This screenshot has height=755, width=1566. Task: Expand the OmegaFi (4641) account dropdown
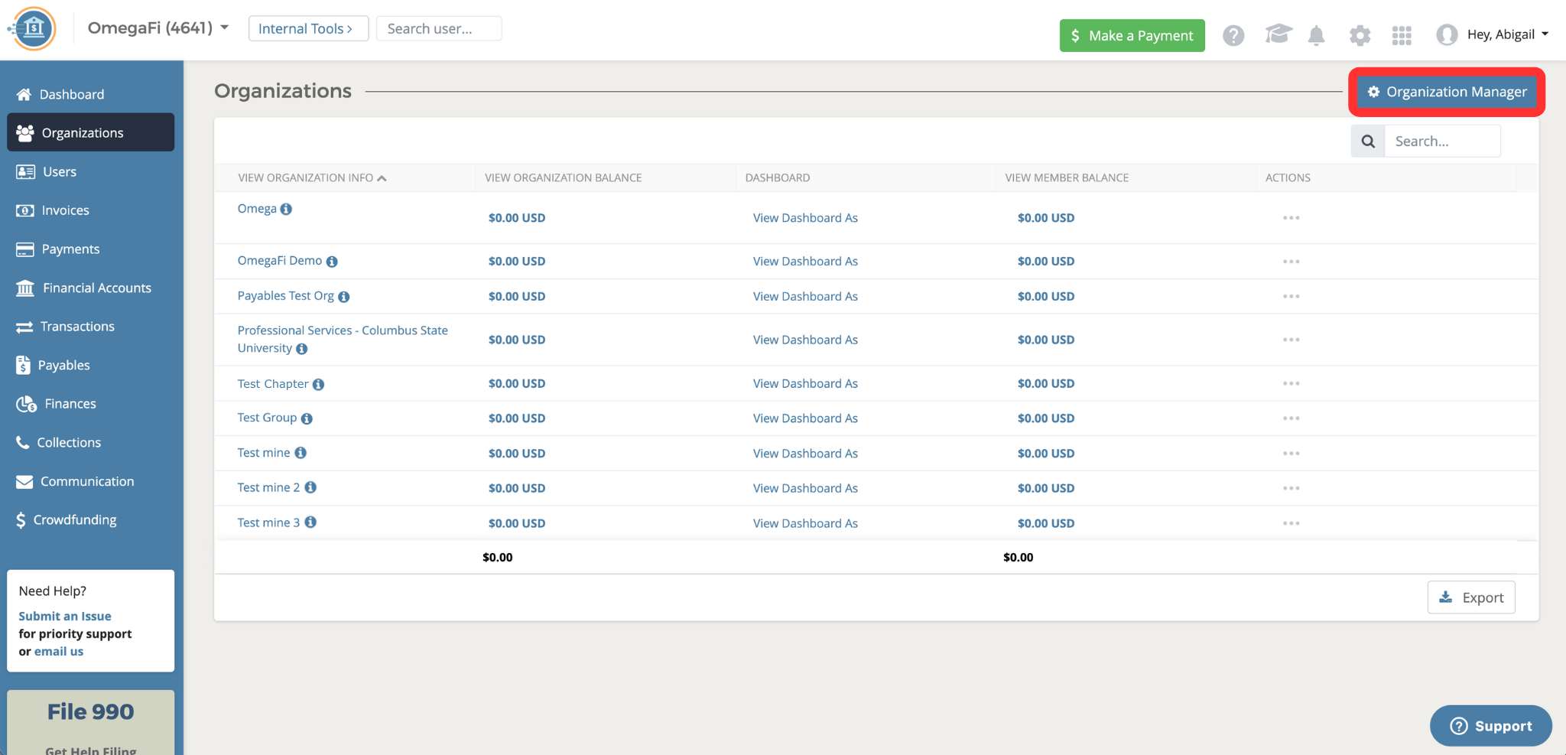click(x=158, y=28)
